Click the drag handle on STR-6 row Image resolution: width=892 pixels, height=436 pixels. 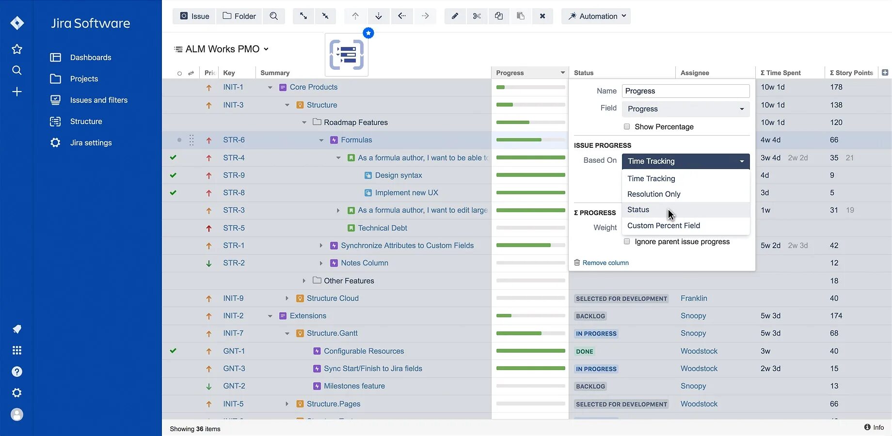pos(191,140)
